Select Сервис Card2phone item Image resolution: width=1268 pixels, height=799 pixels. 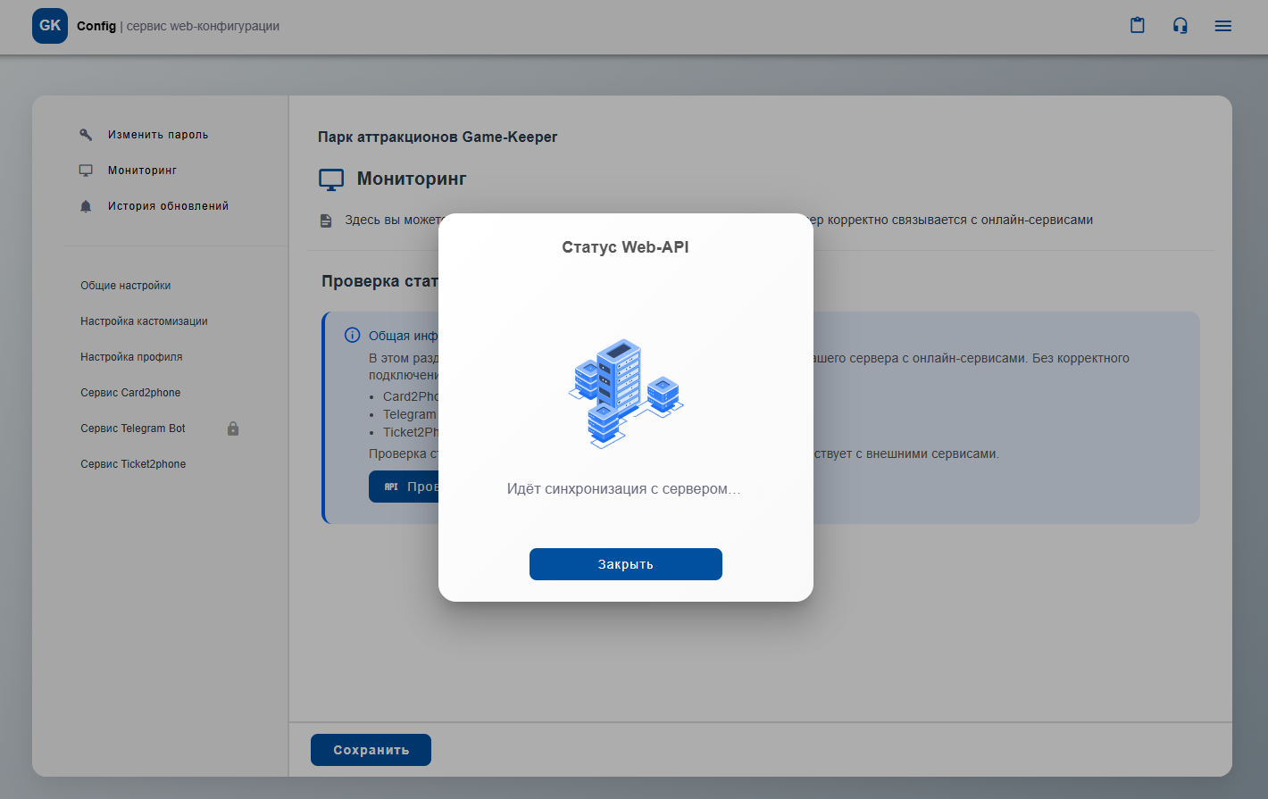point(130,393)
